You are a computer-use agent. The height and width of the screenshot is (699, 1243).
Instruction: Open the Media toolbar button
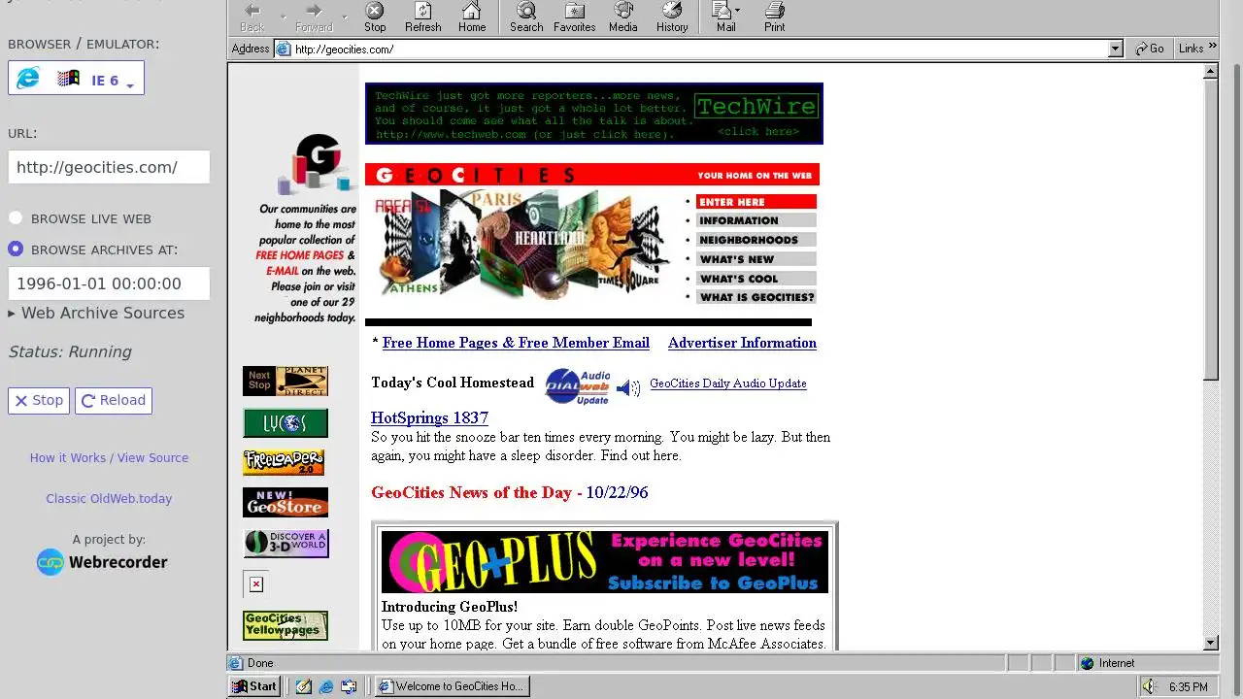coord(623,17)
